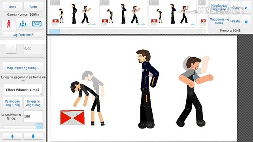Click Pakinggan ang tunog button
The image size is (253, 142).
[x=12, y=103]
